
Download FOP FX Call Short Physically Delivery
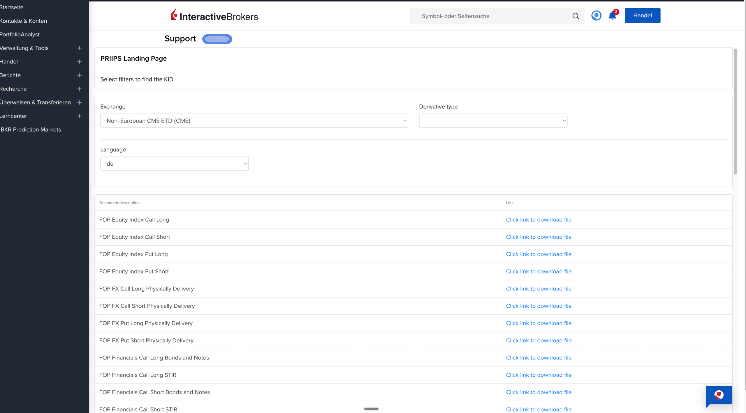[539, 306]
